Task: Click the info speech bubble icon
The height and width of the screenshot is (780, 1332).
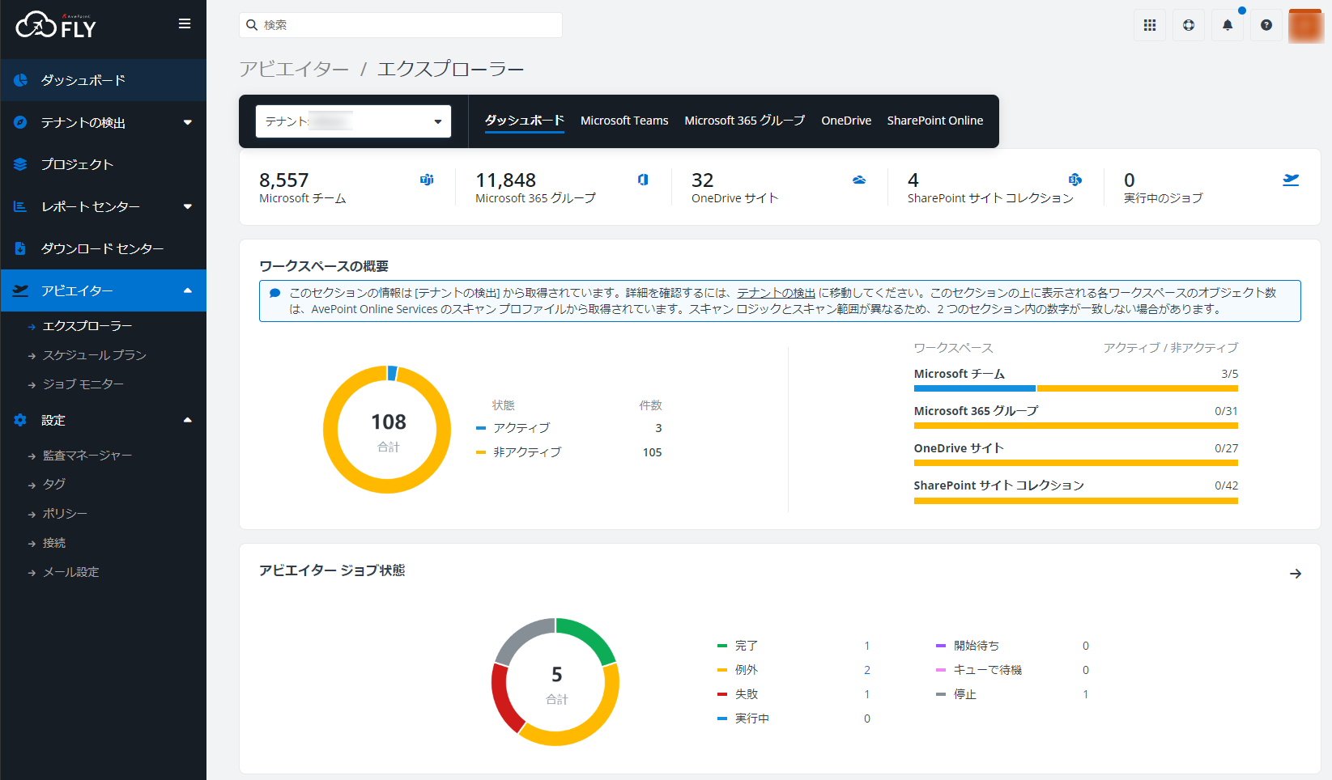Action: (x=275, y=293)
